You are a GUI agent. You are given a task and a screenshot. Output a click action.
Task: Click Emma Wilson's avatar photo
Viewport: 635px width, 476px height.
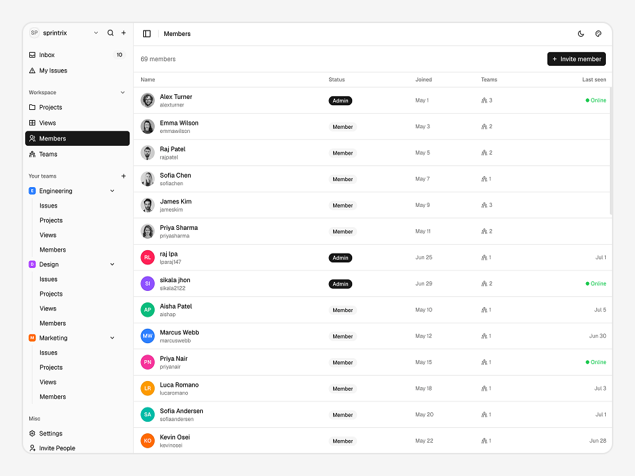click(x=147, y=127)
